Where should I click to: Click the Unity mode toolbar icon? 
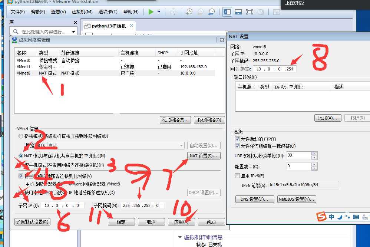pyautogui.click(x=261, y=12)
